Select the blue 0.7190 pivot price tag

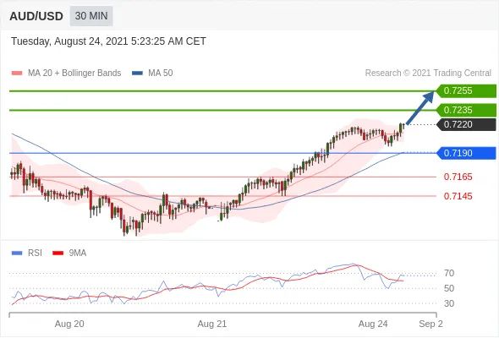[x=466, y=153]
